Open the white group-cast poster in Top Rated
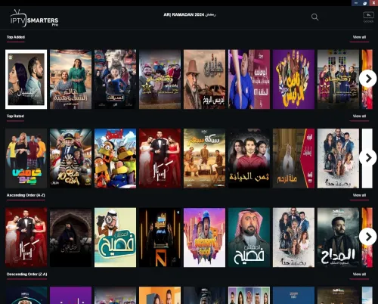 pyautogui.click(x=338, y=158)
